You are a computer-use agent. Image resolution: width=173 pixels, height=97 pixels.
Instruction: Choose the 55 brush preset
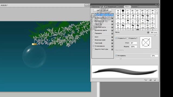[x=118, y=21]
